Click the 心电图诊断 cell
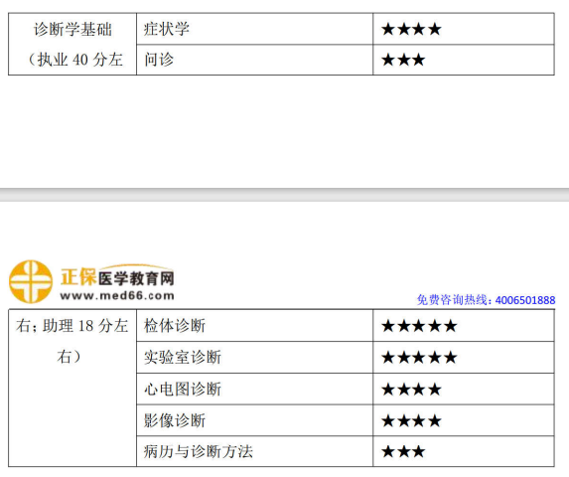Image resolution: width=569 pixels, height=477 pixels. [254, 390]
